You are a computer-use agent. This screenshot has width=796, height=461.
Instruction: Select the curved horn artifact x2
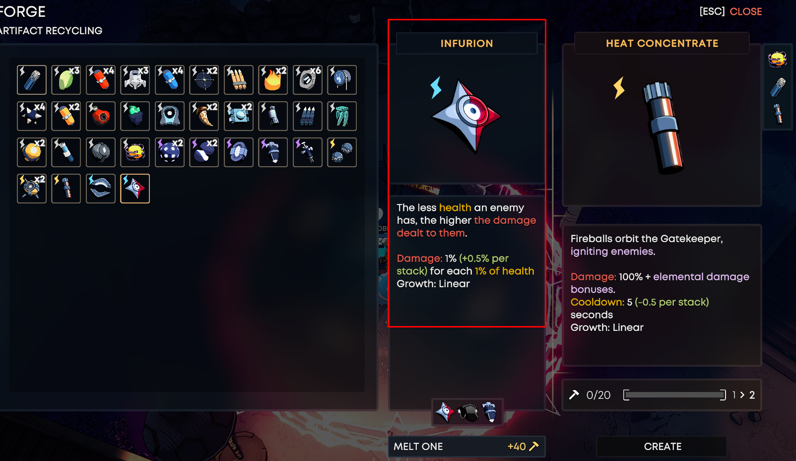point(204,116)
